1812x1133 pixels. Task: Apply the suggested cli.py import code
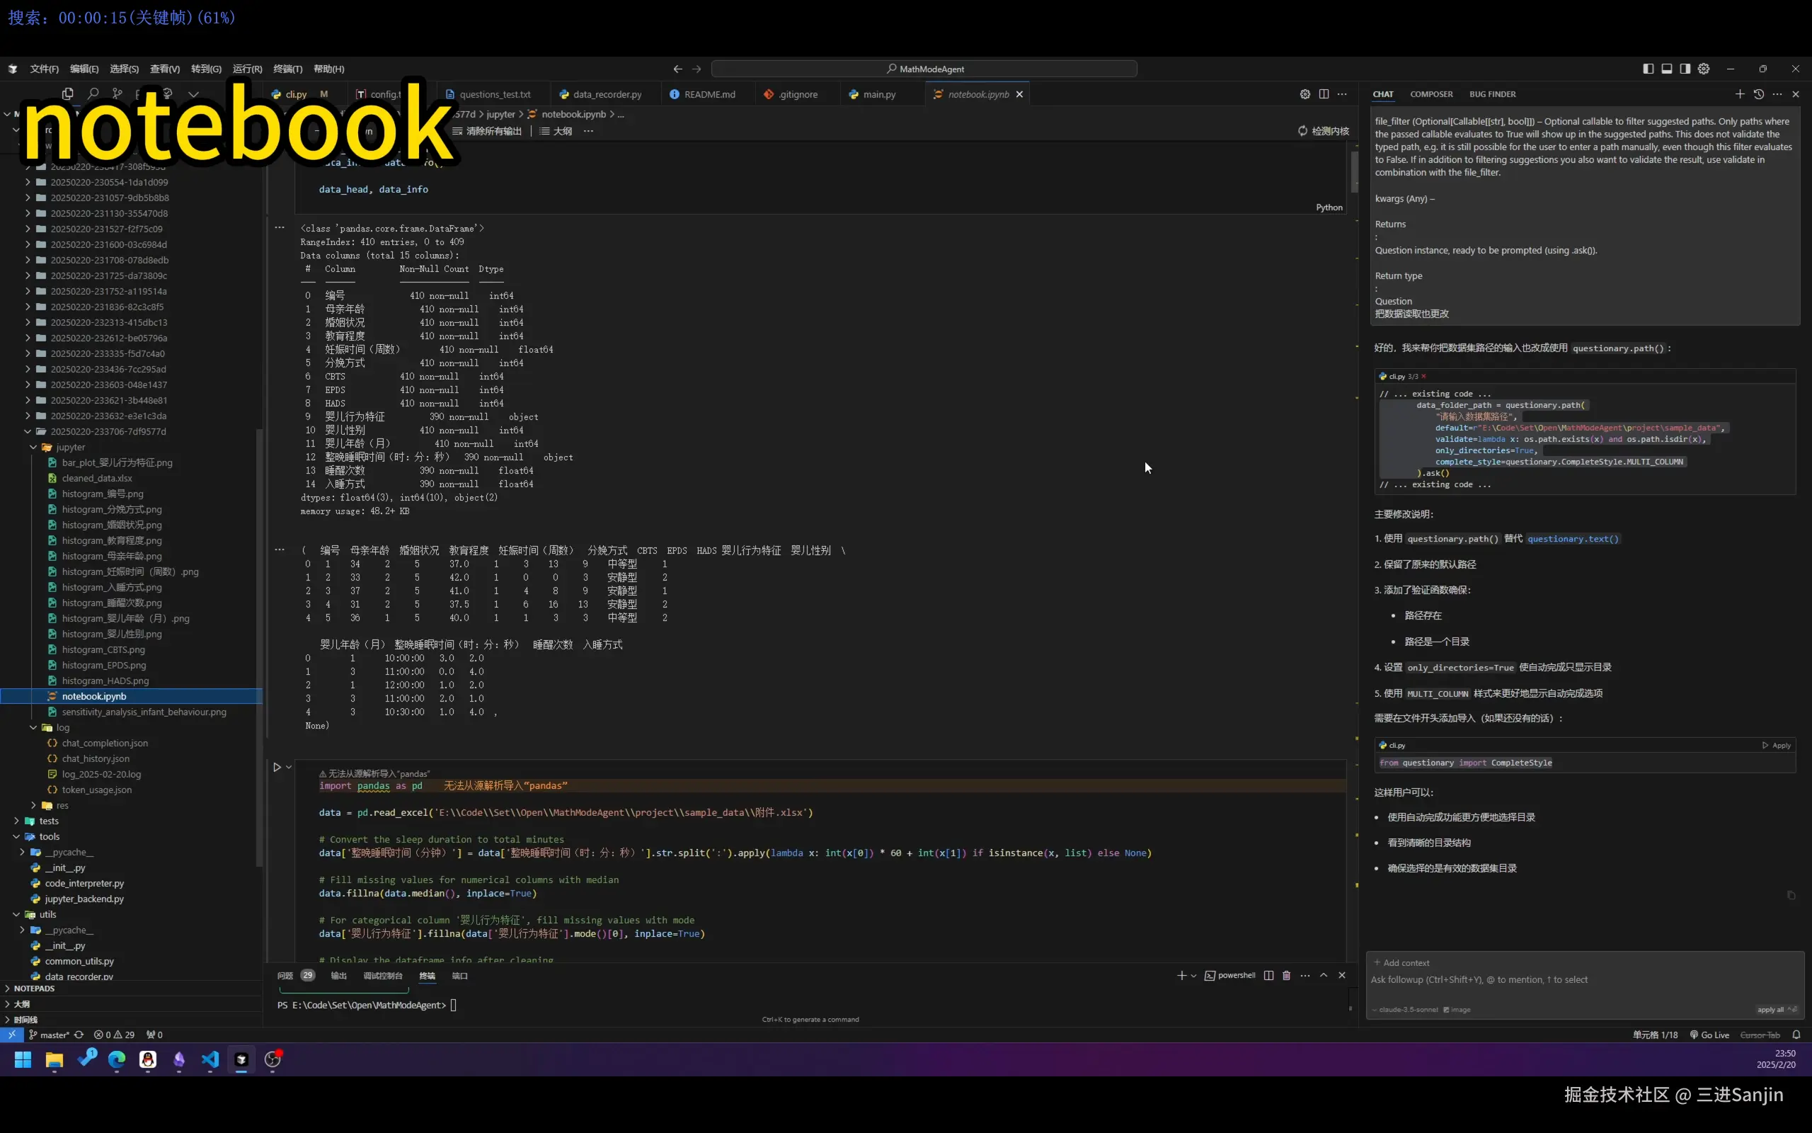pos(1776,746)
